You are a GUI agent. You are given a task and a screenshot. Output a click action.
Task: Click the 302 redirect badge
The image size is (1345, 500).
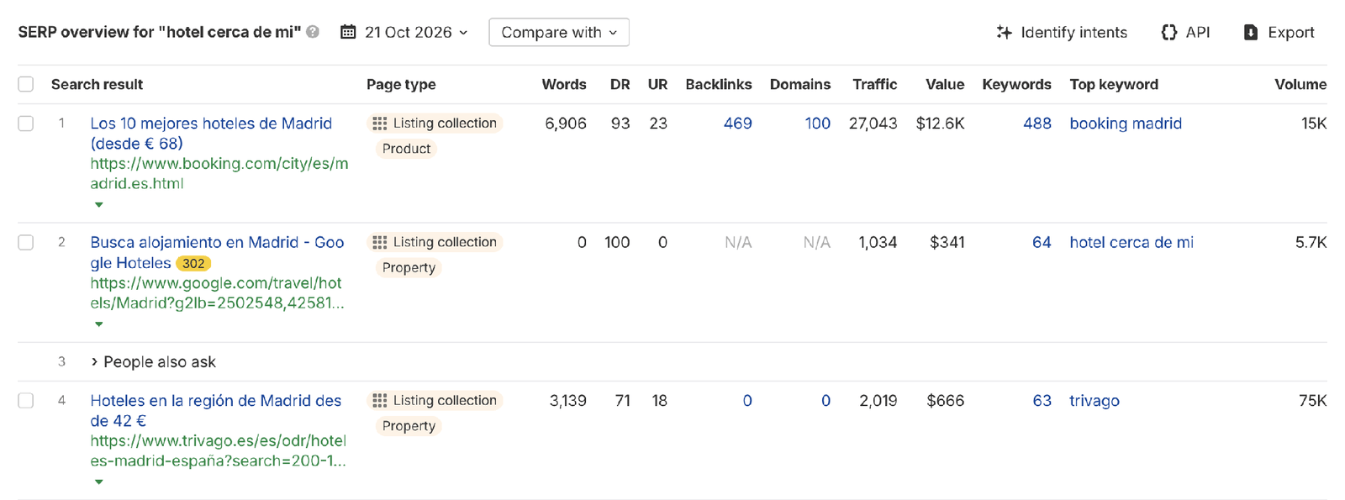click(193, 263)
